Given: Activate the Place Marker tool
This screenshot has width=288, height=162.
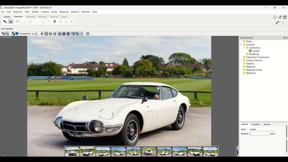Looking at the screenshot, I should [x=11, y=22].
